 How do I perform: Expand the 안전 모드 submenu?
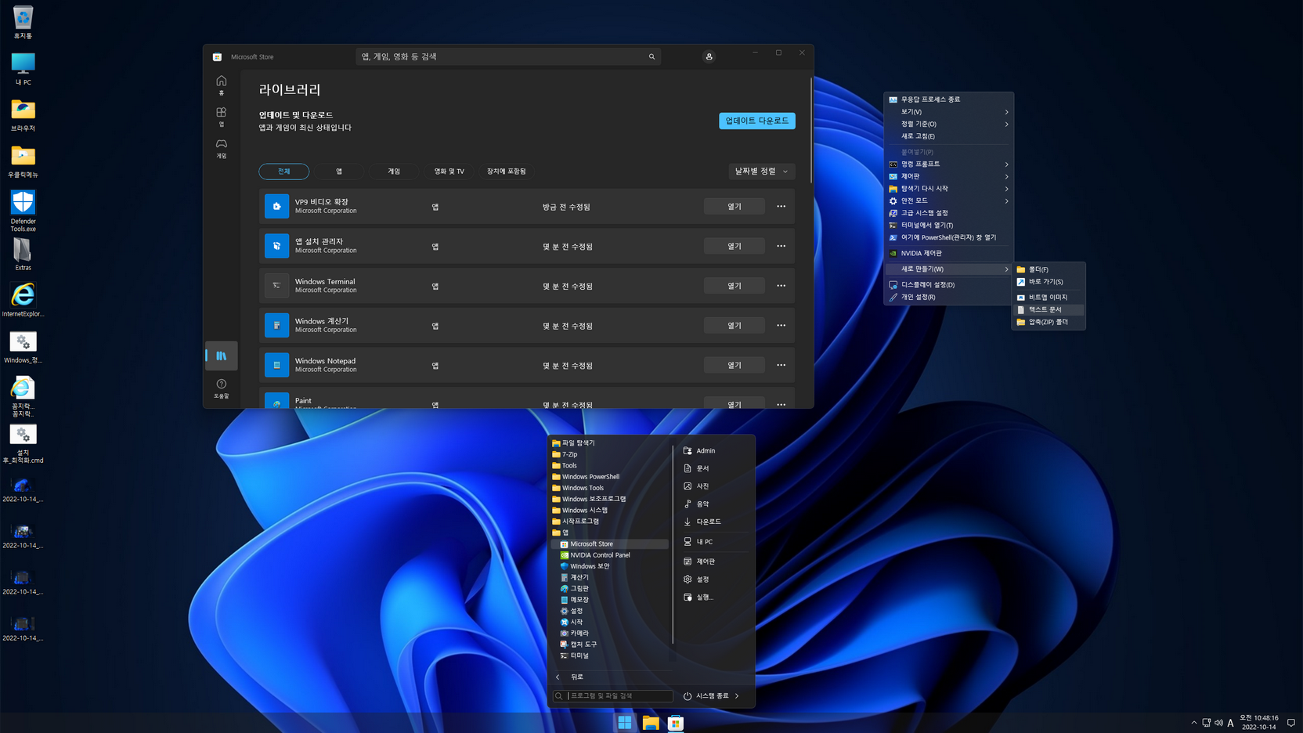[x=949, y=200]
